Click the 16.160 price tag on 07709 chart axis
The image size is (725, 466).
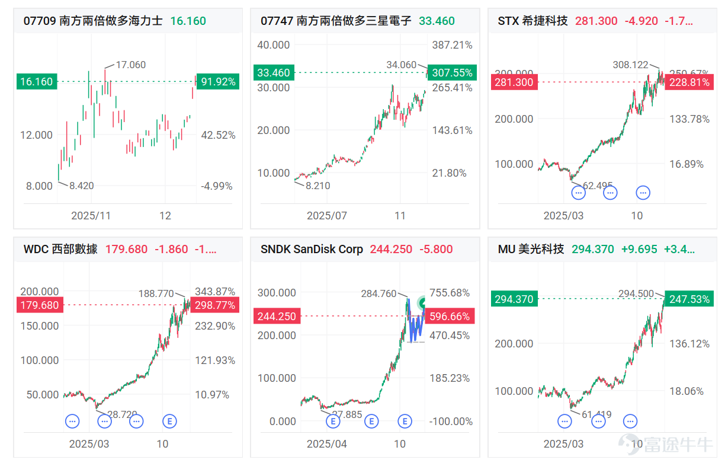37,82
